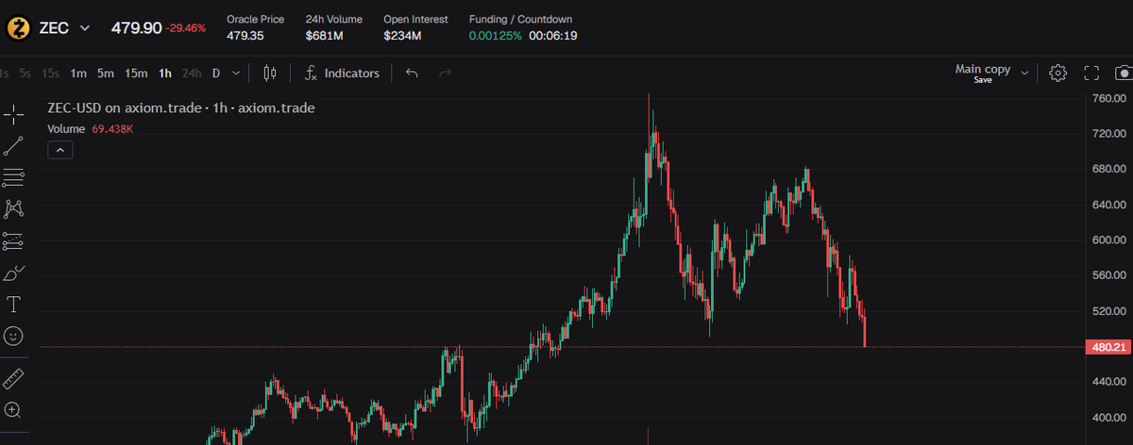Undo the last chart action

pos(412,74)
